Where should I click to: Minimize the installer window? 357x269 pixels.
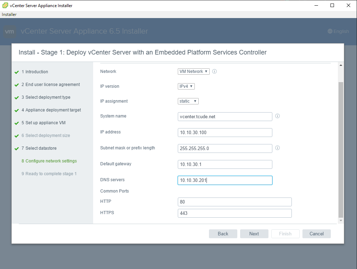pyautogui.click(x=316, y=5)
